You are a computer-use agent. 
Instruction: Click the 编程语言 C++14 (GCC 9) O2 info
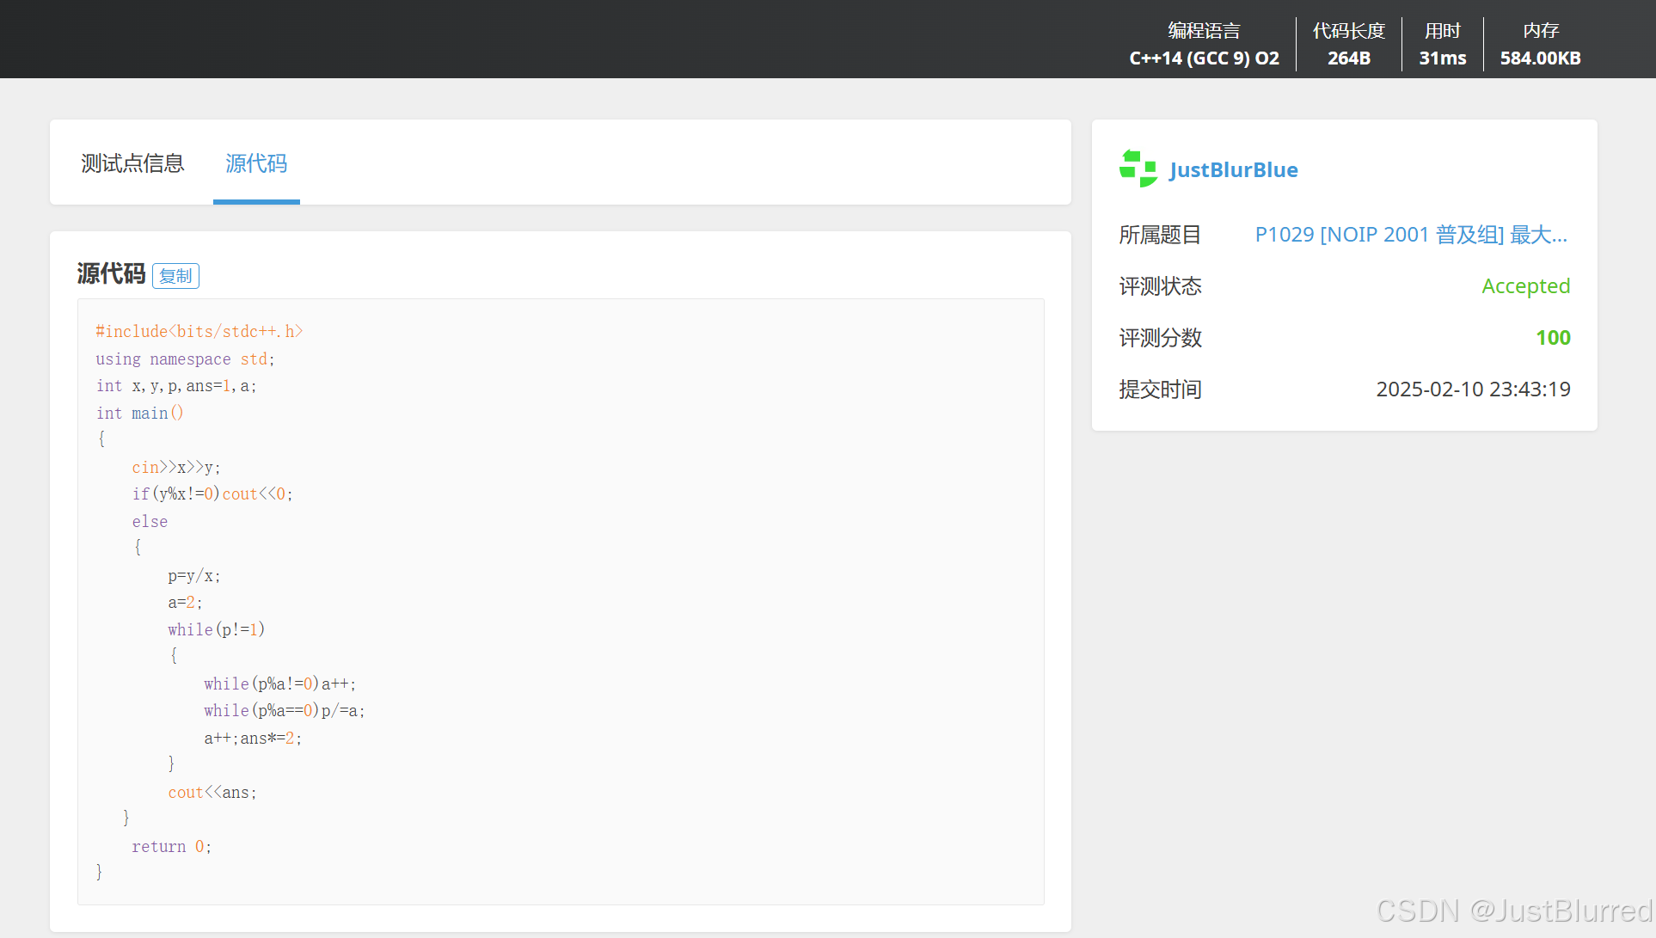[x=1204, y=45]
